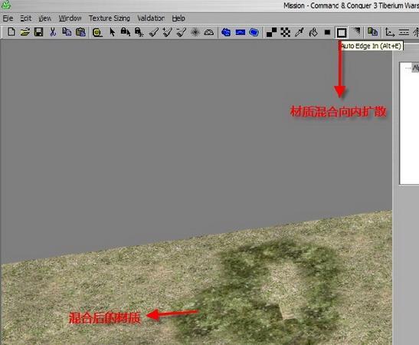Select the axis arrows tool icon
419x345 pixels.
390,32
